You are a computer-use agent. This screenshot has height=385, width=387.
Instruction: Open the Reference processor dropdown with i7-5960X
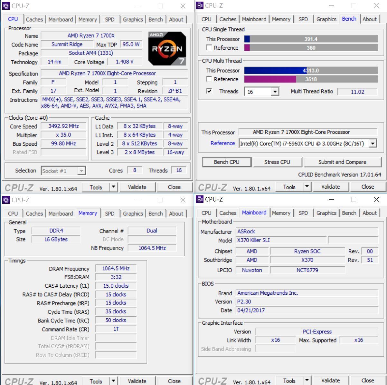[x=373, y=143]
